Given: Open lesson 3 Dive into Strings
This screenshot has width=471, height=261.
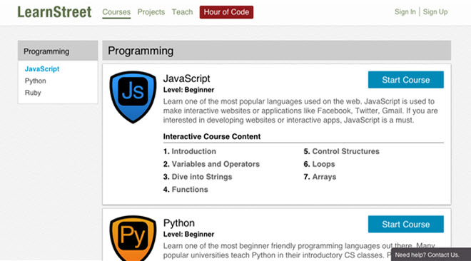Looking at the screenshot, I should [x=198, y=177].
